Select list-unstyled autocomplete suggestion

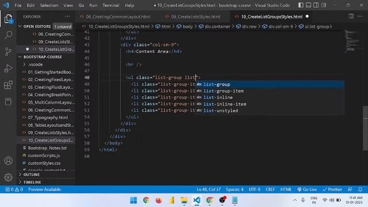tap(270, 110)
